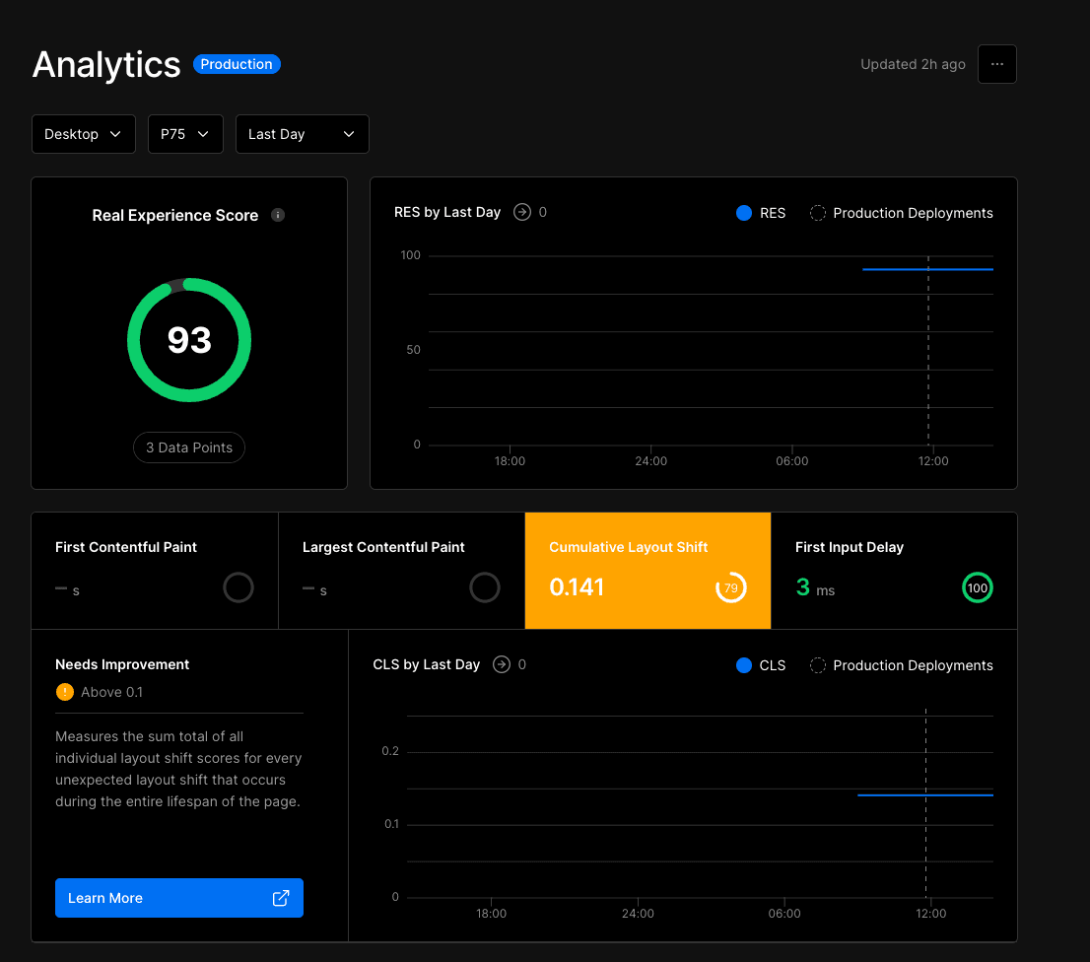Click the arrow icon next to CLS by Last Day

[x=502, y=664]
